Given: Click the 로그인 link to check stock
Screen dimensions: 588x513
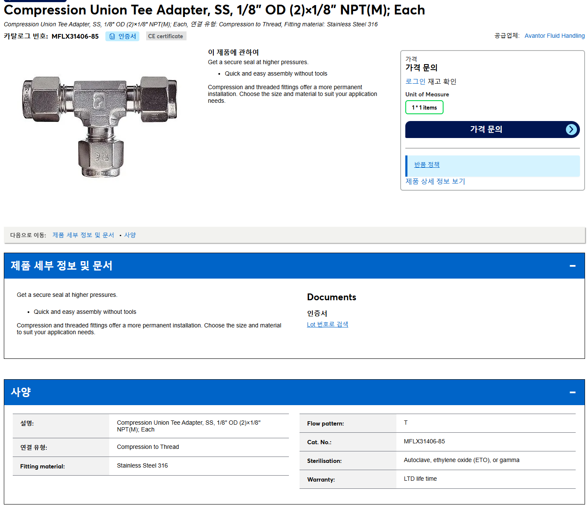Looking at the screenshot, I should pyautogui.click(x=415, y=82).
